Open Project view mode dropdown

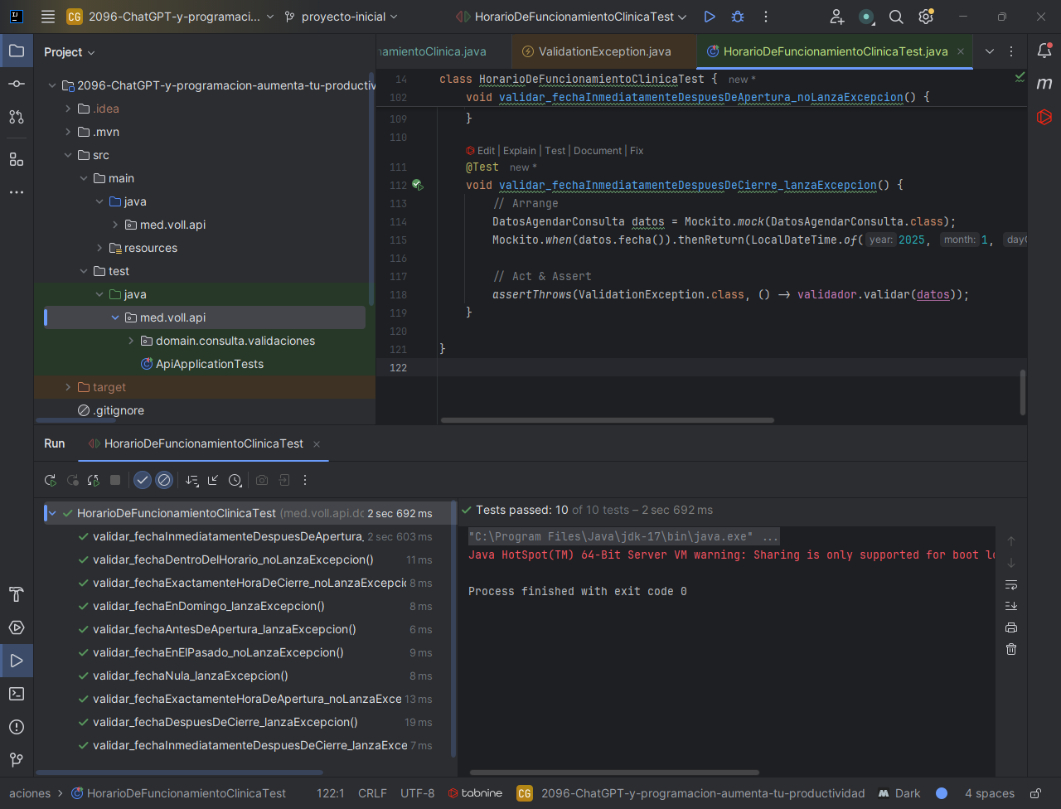(70, 52)
